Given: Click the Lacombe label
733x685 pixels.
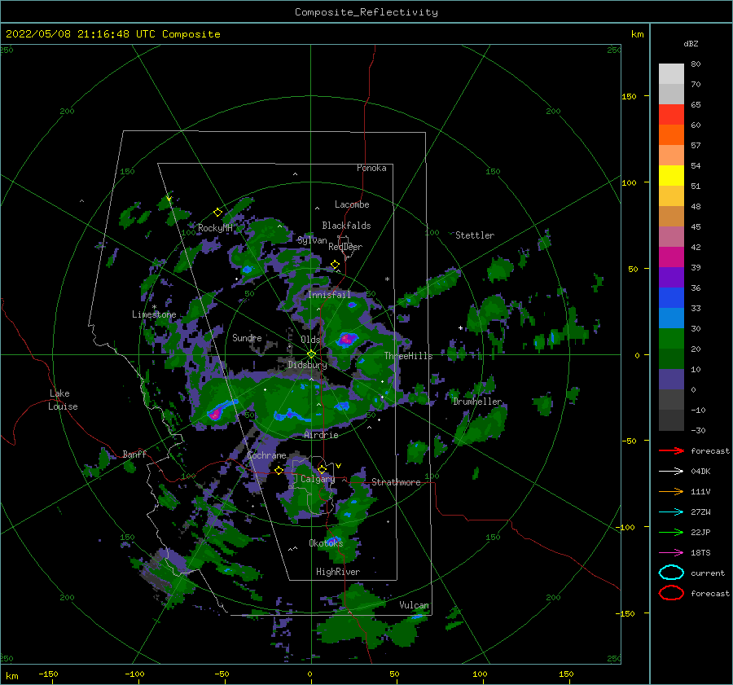Looking at the screenshot, I should [x=352, y=204].
